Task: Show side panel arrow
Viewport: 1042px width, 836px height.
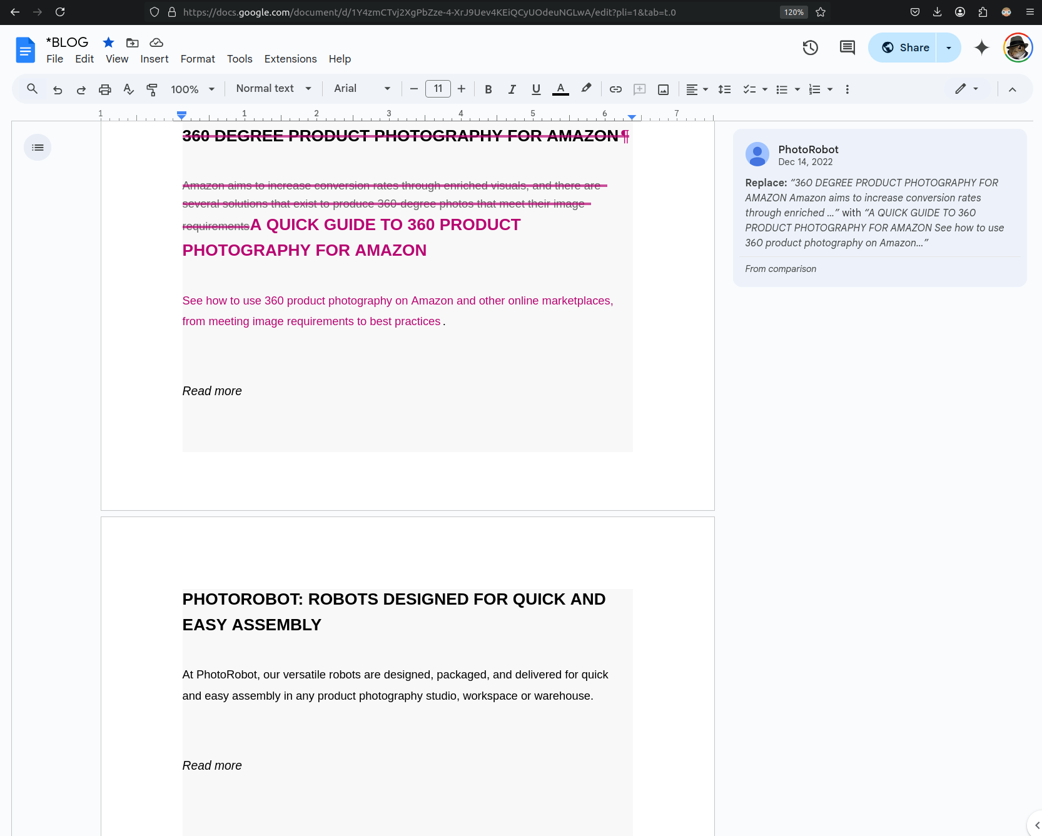Action: (1036, 825)
